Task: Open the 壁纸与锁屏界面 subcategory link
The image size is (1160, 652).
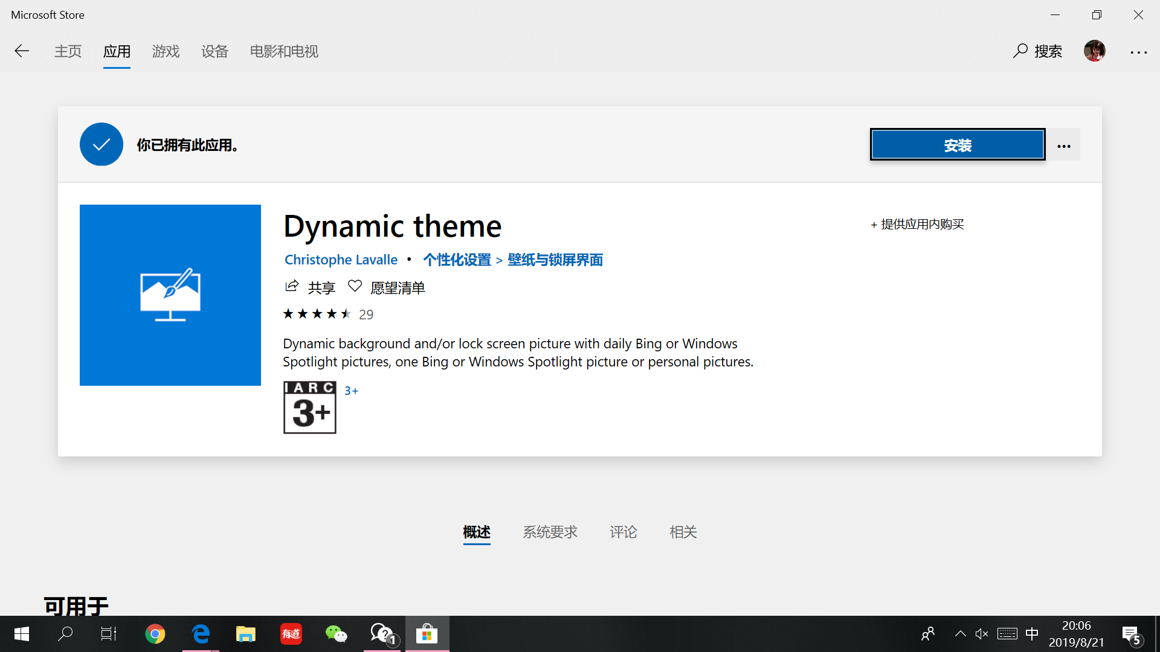Action: (x=555, y=260)
